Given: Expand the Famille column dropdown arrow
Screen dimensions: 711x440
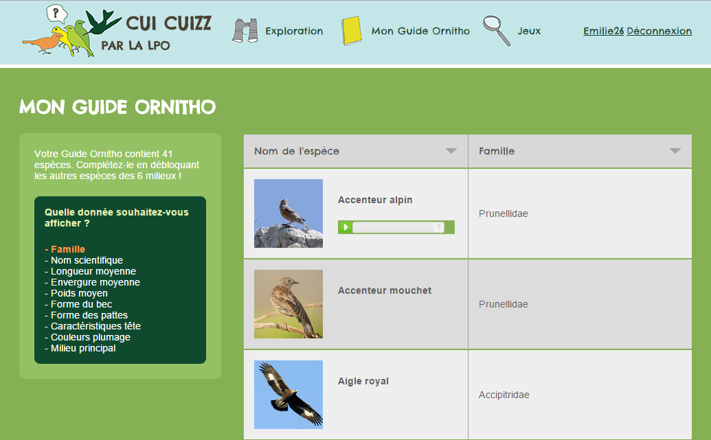Looking at the screenshot, I should [x=675, y=151].
